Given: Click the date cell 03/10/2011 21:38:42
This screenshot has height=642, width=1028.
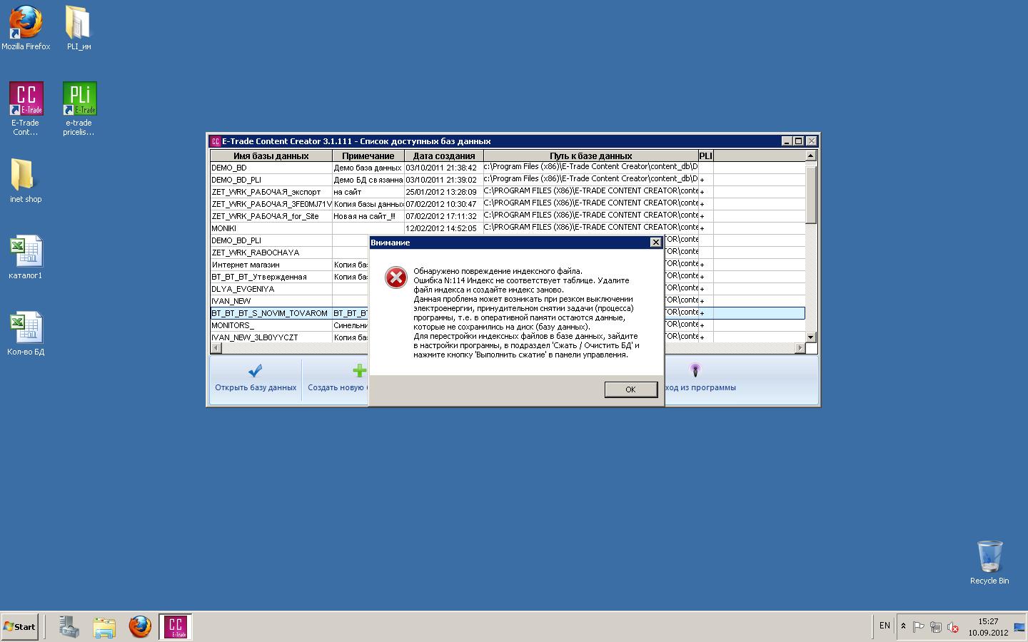Looking at the screenshot, I should click(444, 168).
